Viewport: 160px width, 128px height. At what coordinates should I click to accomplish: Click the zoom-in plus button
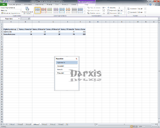(159, 127)
